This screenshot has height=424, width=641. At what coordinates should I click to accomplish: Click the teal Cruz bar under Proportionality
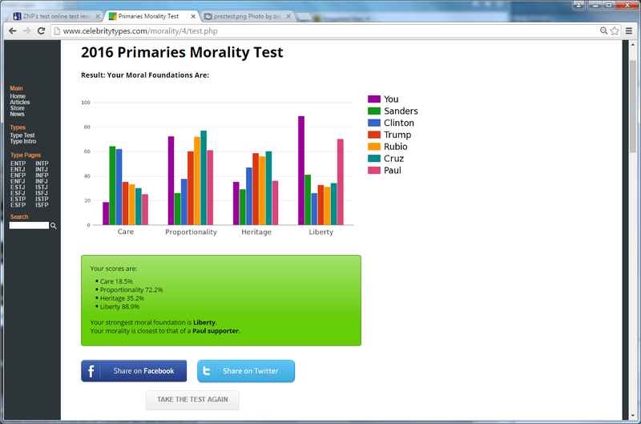tap(204, 178)
